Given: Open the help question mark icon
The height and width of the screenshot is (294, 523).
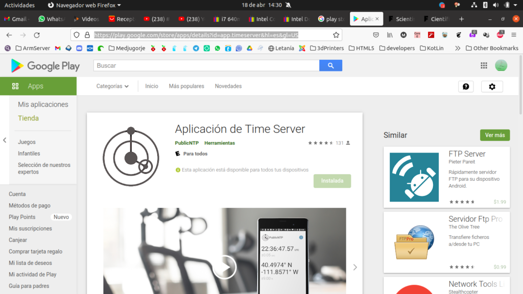Looking at the screenshot, I should tap(466, 87).
